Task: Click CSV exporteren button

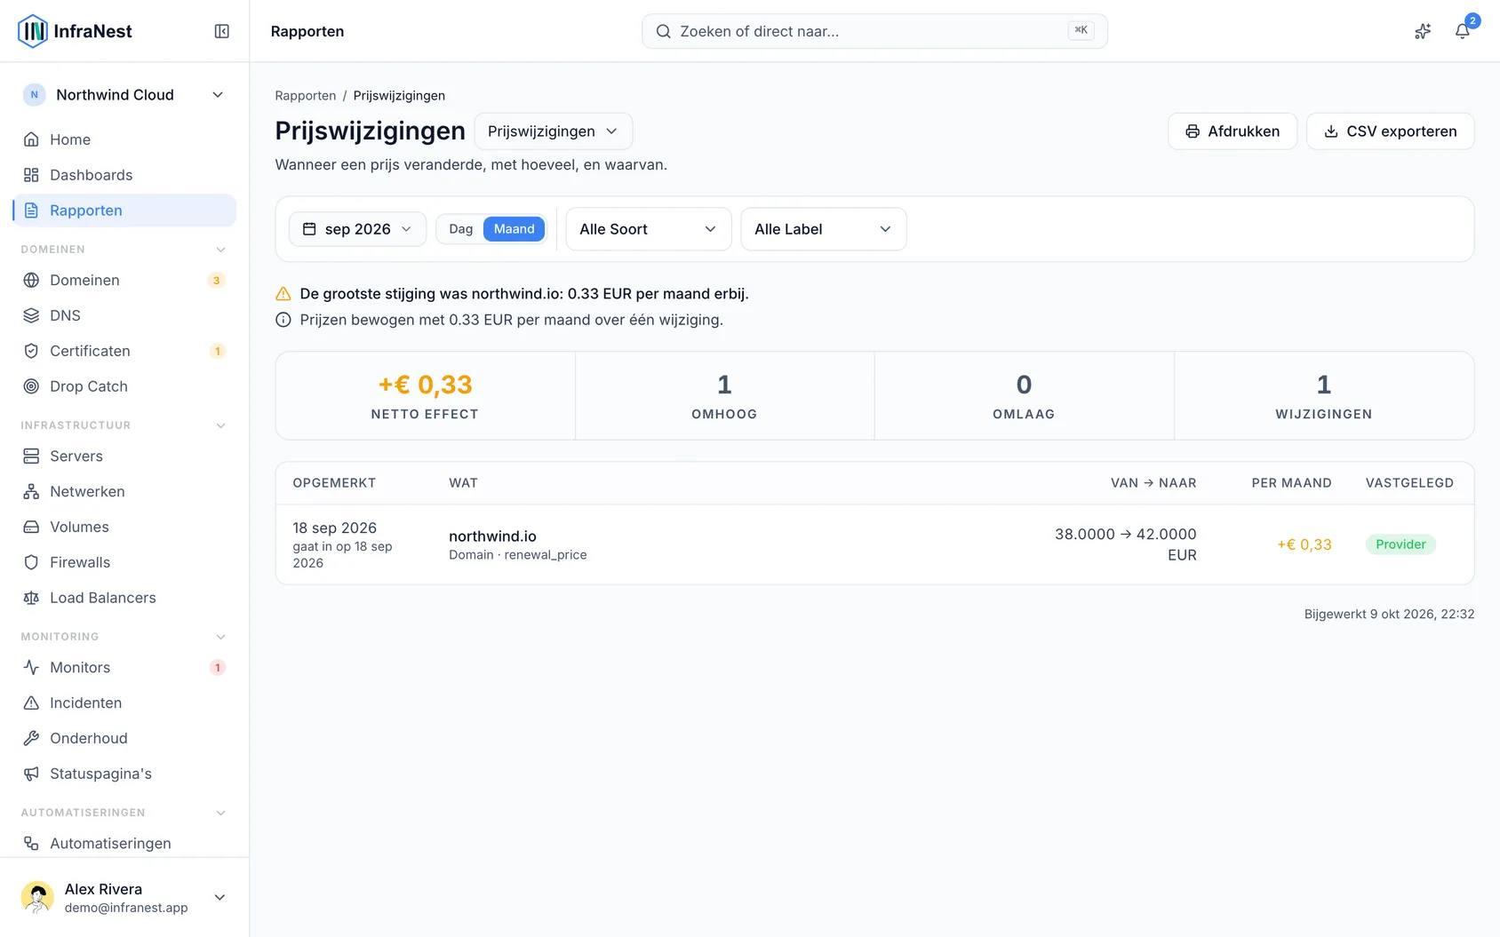Action: pos(1390,131)
